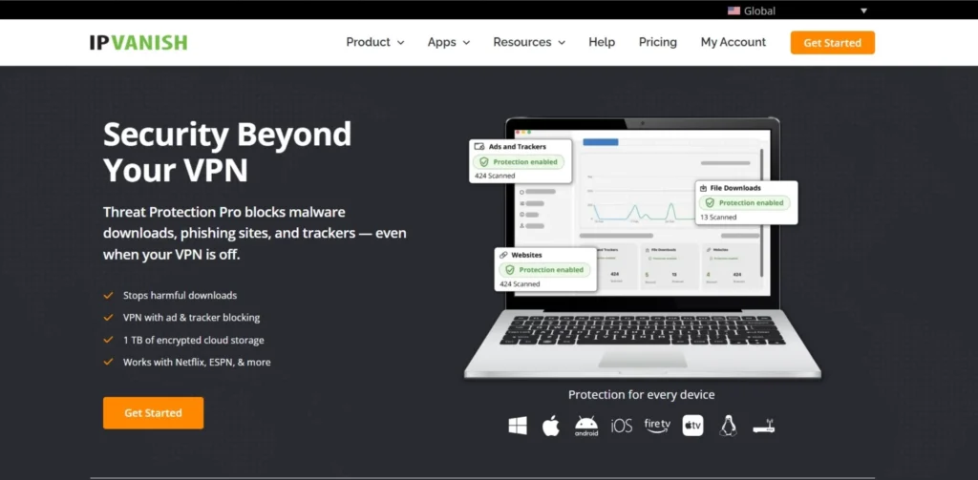Click 'Works with Netflix, ESPN, & more' text
The width and height of the screenshot is (978, 480).
197,362
